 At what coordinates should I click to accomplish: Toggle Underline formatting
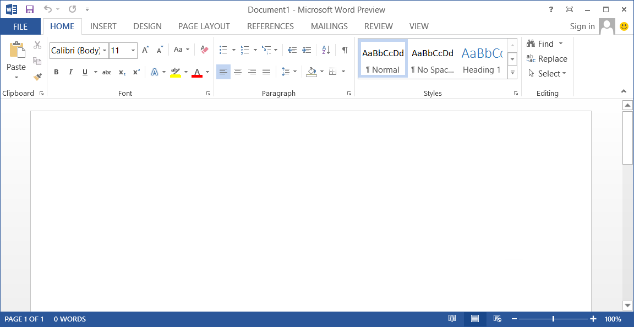(x=85, y=72)
